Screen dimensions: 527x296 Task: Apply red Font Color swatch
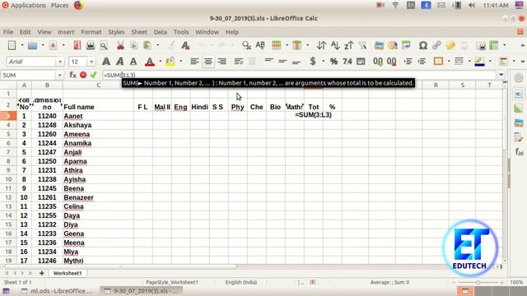(150, 62)
